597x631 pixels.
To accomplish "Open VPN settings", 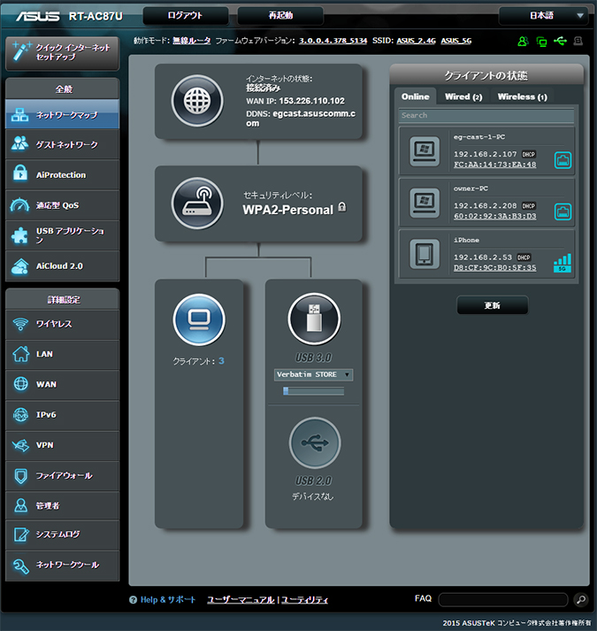I will click(63, 445).
